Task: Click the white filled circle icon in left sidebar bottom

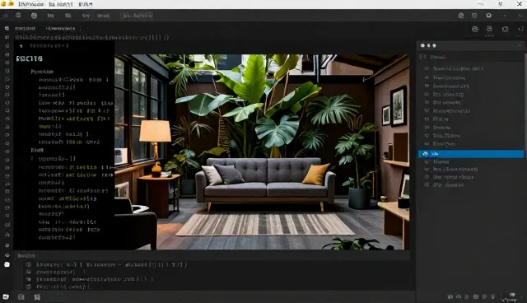Action: 7,264
